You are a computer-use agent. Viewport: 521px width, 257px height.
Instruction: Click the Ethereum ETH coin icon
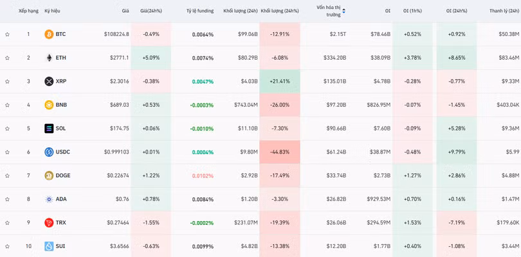49,58
